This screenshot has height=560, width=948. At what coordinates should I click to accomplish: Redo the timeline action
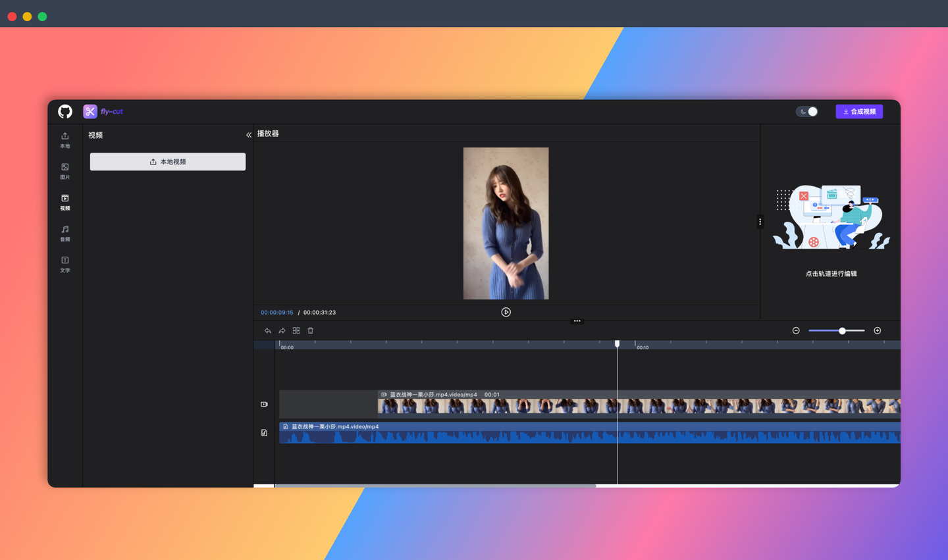pyautogui.click(x=282, y=331)
